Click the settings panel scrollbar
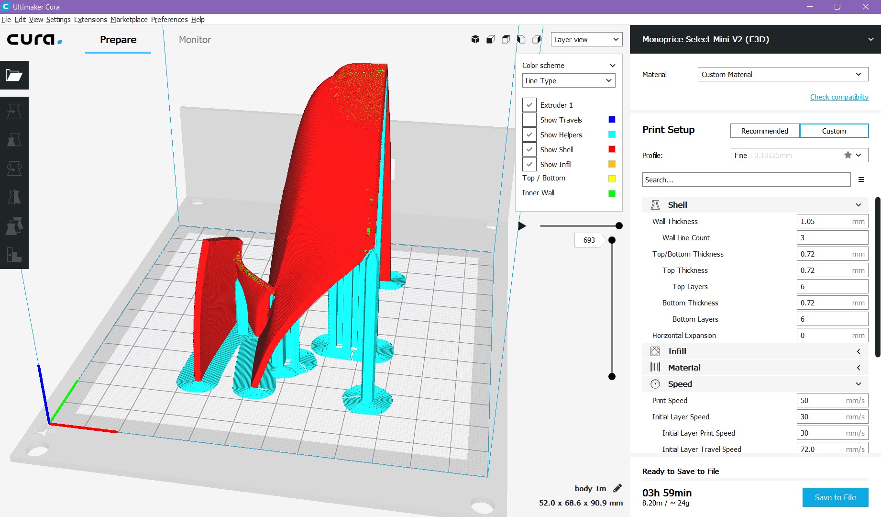 (878, 277)
